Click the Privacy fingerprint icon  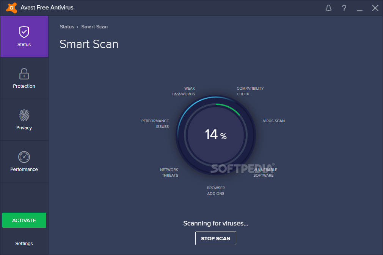(24, 115)
